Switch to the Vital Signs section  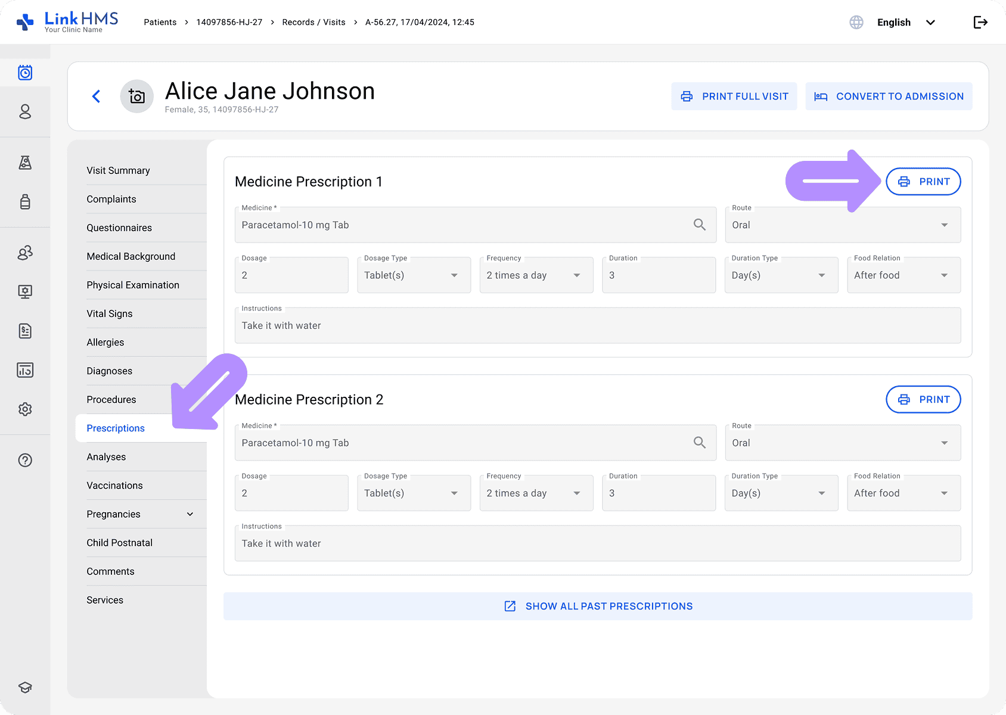coord(110,314)
